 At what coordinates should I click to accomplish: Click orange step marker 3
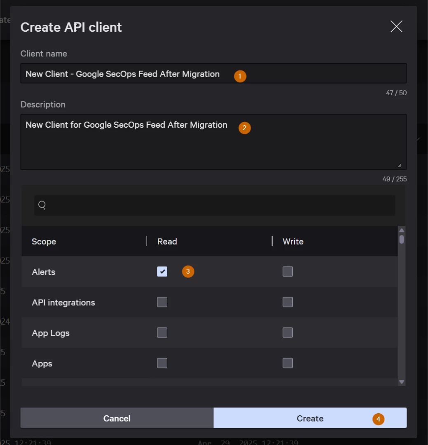188,271
